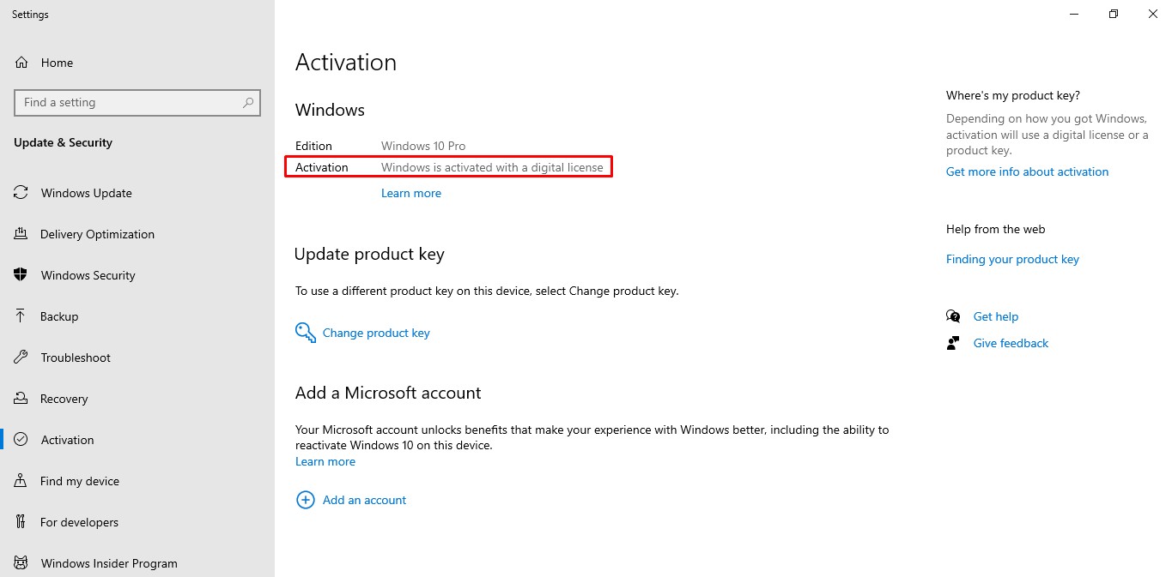Screen dimensions: 1172x577
Task: Click the Give feedback icon
Action: [x=953, y=342]
